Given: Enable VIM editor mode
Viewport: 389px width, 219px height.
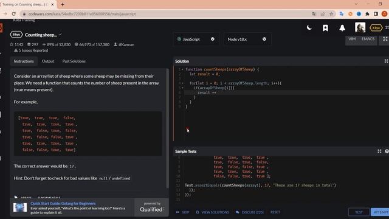Looking at the screenshot, I should pos(352,39).
